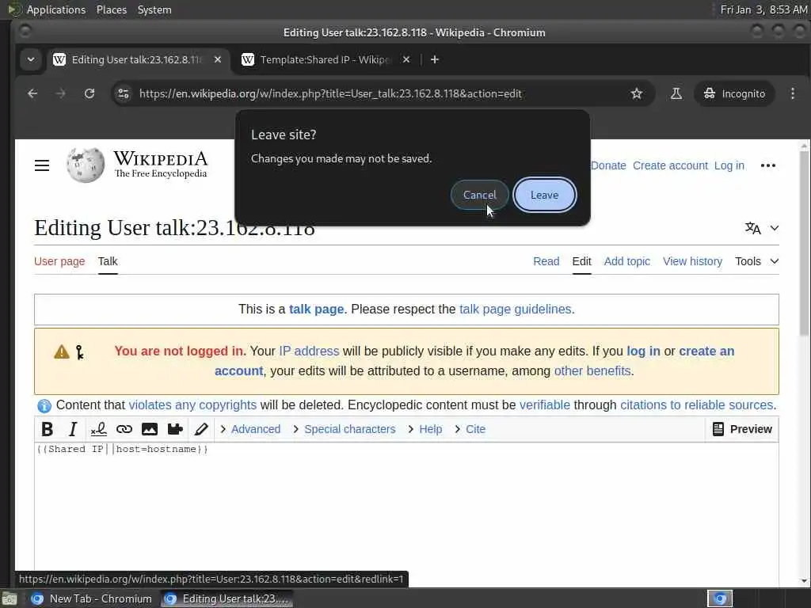
Task: Open the tab search dropdown arrow
Action: pyautogui.click(x=31, y=59)
